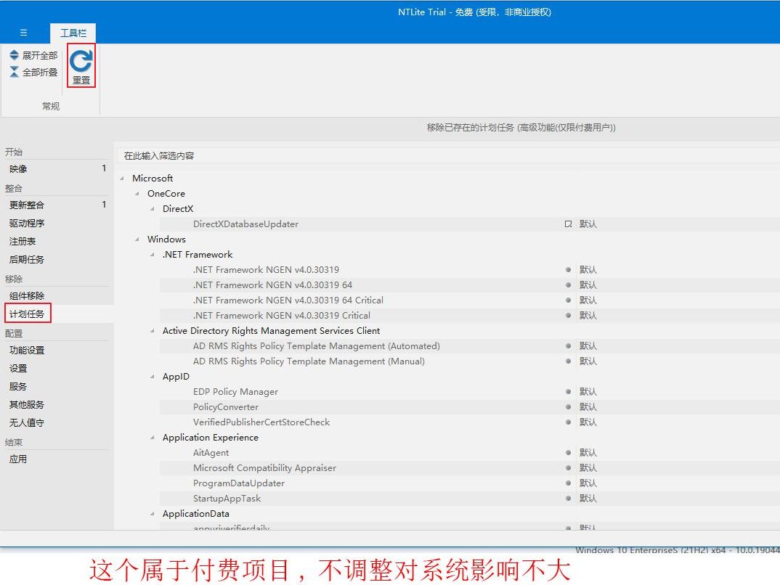780x585 pixels.
Task: Click the Expand All (展开全部) icon
Action: pos(15,55)
